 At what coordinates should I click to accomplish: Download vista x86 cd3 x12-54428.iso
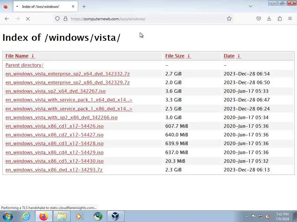(x=54, y=143)
